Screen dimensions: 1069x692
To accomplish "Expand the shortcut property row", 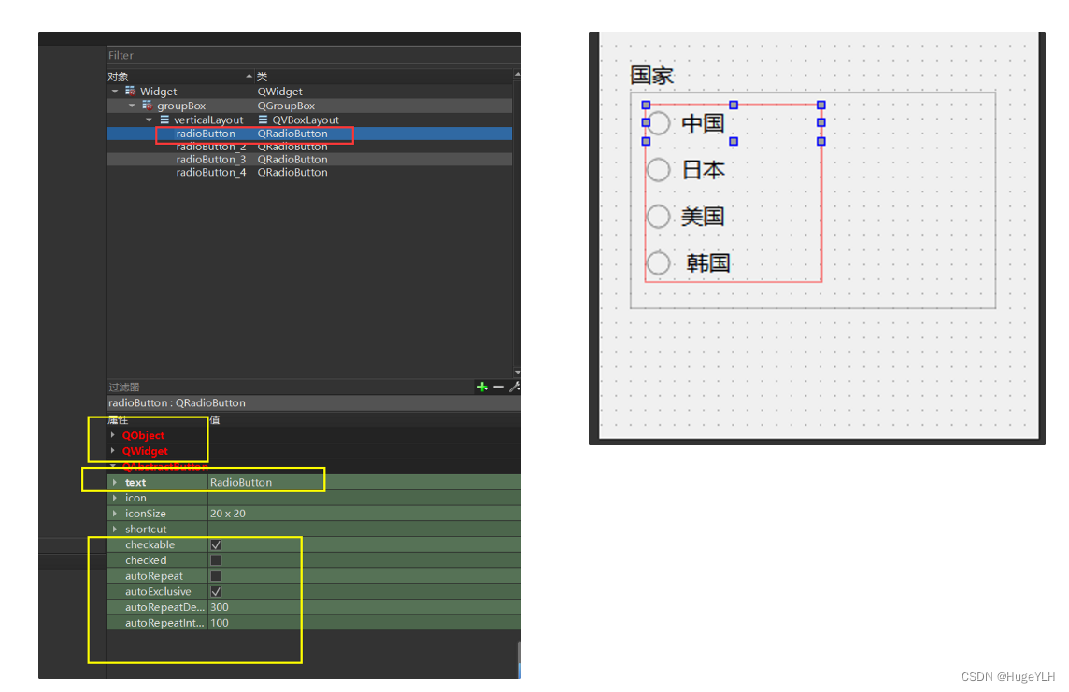I will (115, 530).
